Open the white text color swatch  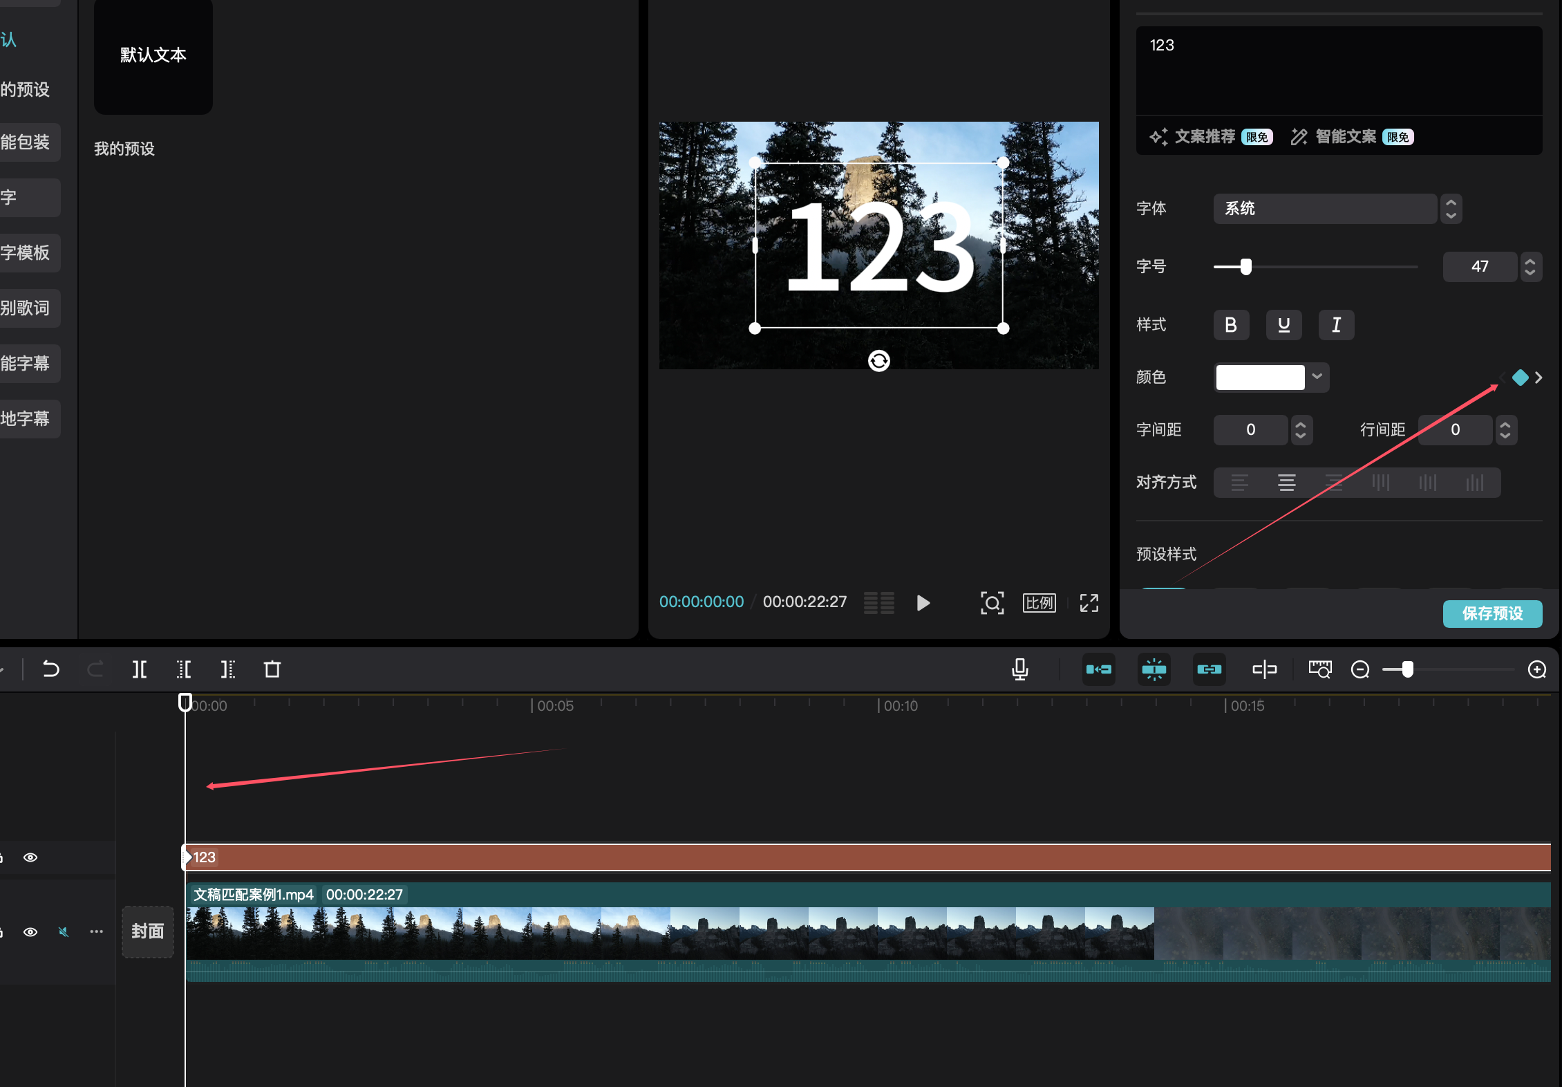tap(1261, 378)
